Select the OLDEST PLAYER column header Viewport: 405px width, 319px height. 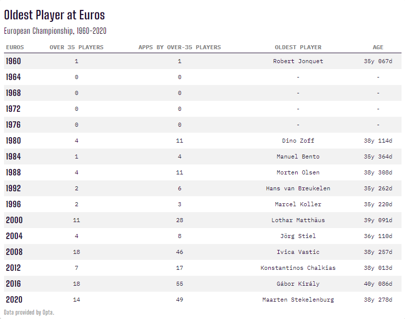298,47
